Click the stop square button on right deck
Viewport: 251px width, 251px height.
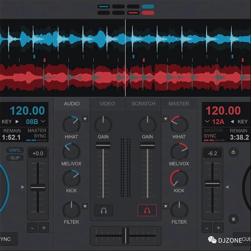click(233, 219)
